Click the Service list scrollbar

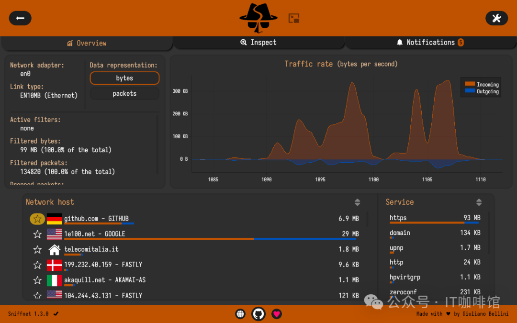pyautogui.click(x=489, y=234)
